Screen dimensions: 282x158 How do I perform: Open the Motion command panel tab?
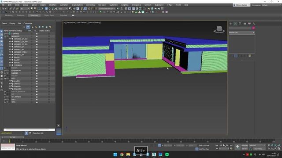245,24
